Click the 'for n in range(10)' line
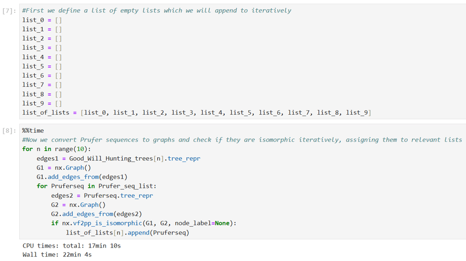This screenshot has width=466, height=261. 57,149
